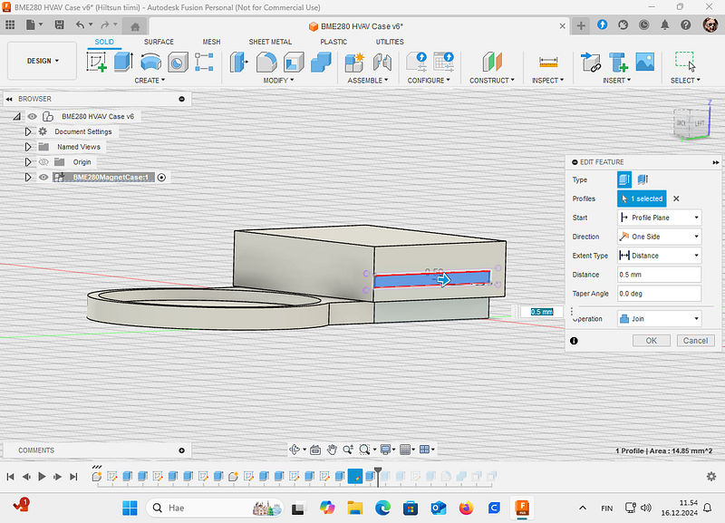
Task: Open the Notifications bell
Action: [x=665, y=25]
